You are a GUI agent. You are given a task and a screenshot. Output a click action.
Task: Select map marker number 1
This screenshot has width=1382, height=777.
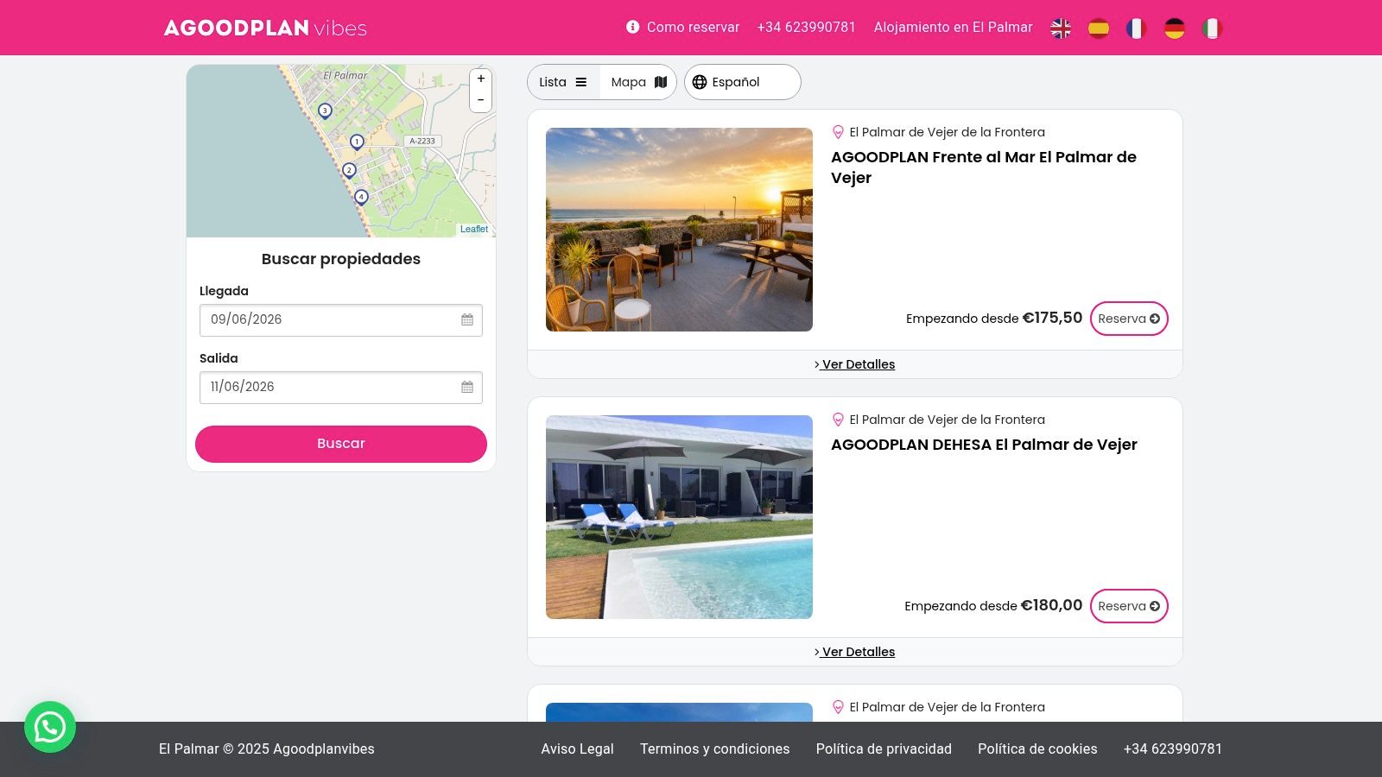(357, 142)
